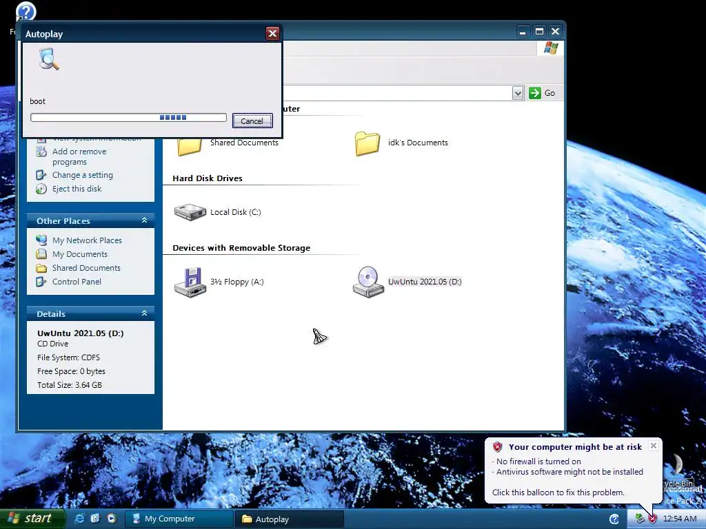706x529 pixels.
Task: Click in the address bar field
Action: coord(397,93)
